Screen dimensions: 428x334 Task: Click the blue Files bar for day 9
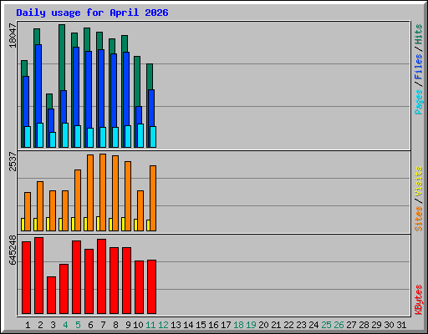(x=126, y=89)
